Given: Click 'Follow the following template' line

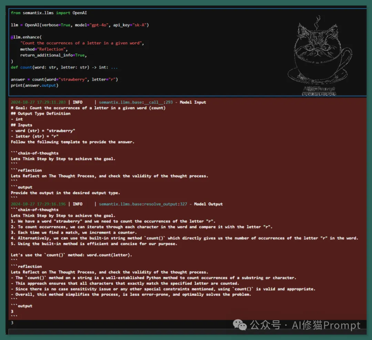Looking at the screenshot, I should [x=73, y=142].
